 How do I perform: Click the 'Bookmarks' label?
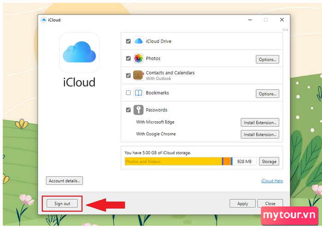(x=157, y=93)
